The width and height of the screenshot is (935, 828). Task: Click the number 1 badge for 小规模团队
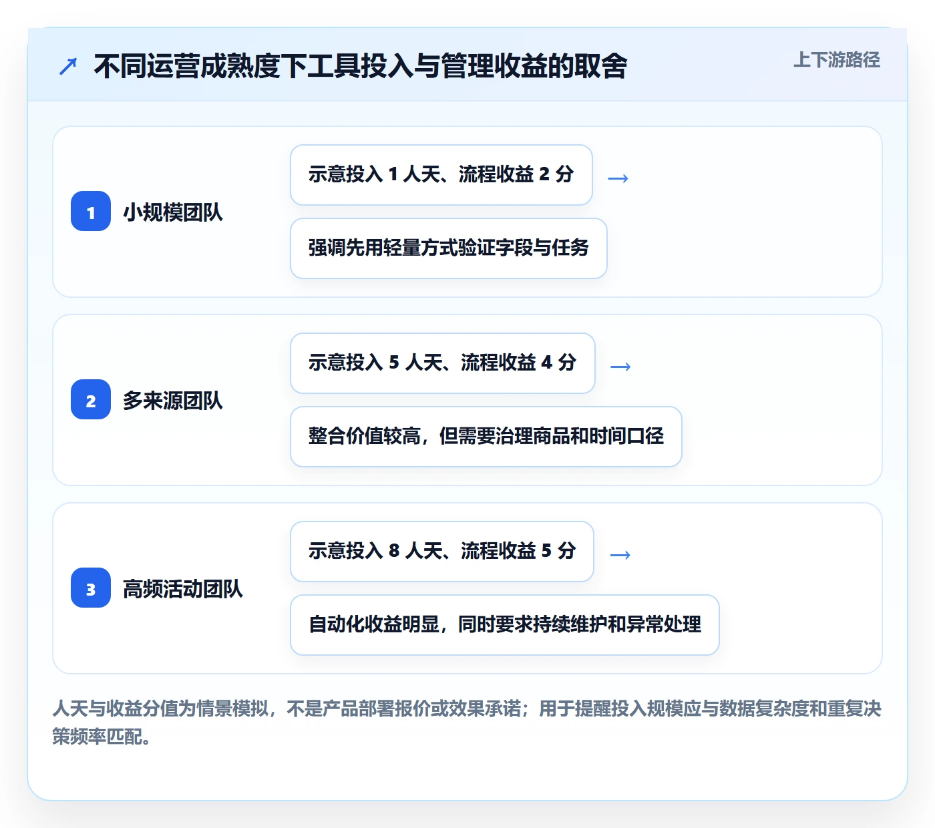91,211
